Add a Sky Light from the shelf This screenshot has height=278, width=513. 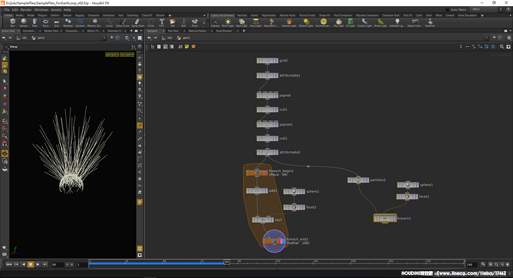tap(339, 23)
